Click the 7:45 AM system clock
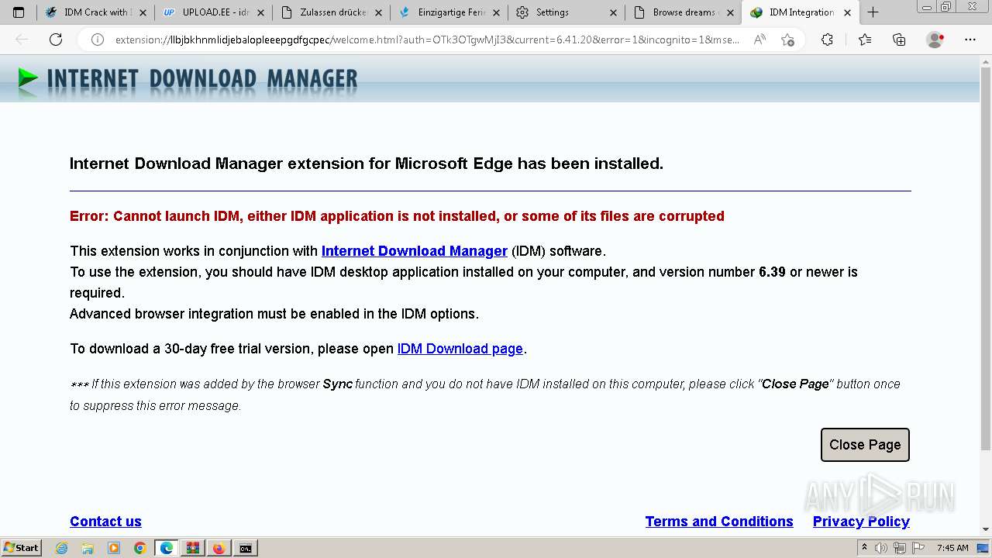This screenshot has height=558, width=992. (952, 548)
